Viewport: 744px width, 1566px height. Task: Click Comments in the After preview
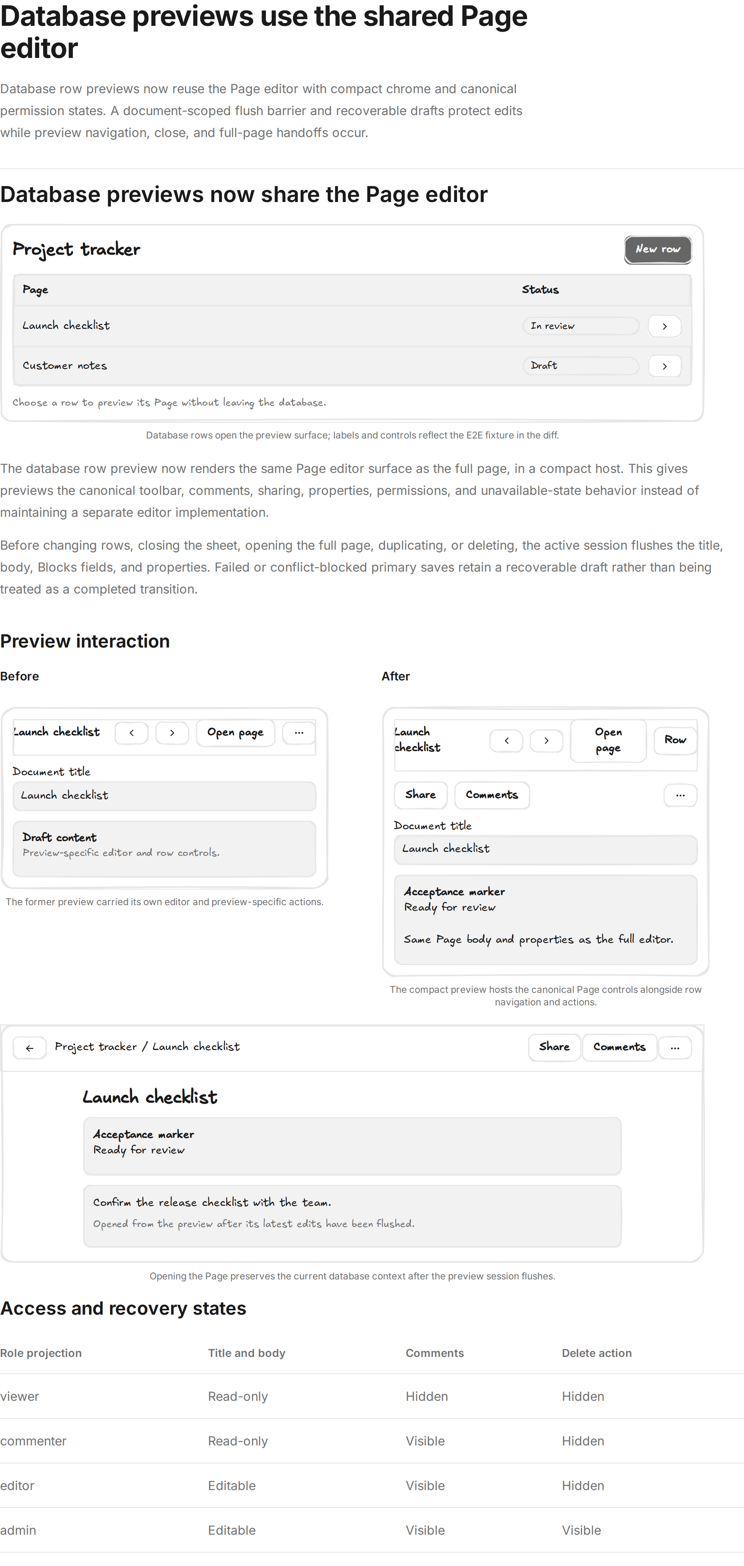point(492,795)
